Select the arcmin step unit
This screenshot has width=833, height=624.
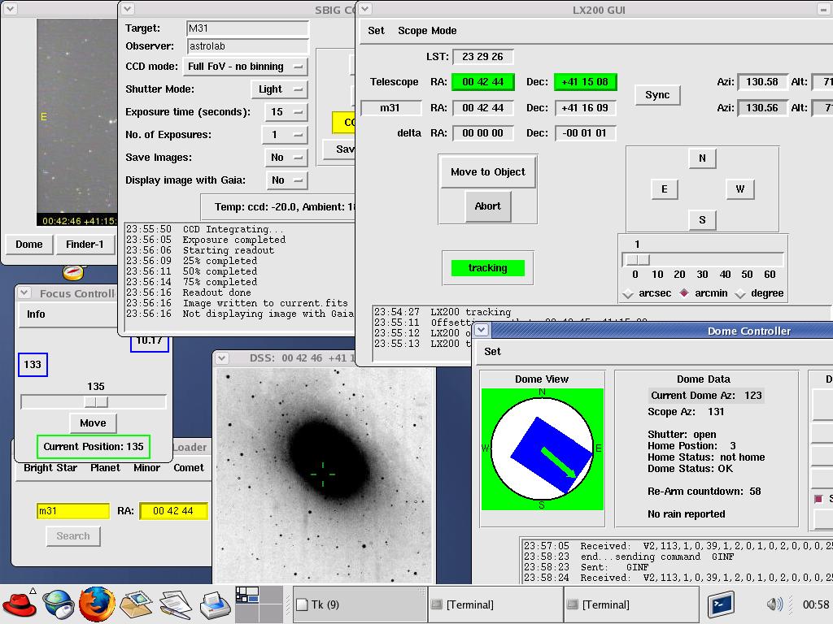click(685, 293)
